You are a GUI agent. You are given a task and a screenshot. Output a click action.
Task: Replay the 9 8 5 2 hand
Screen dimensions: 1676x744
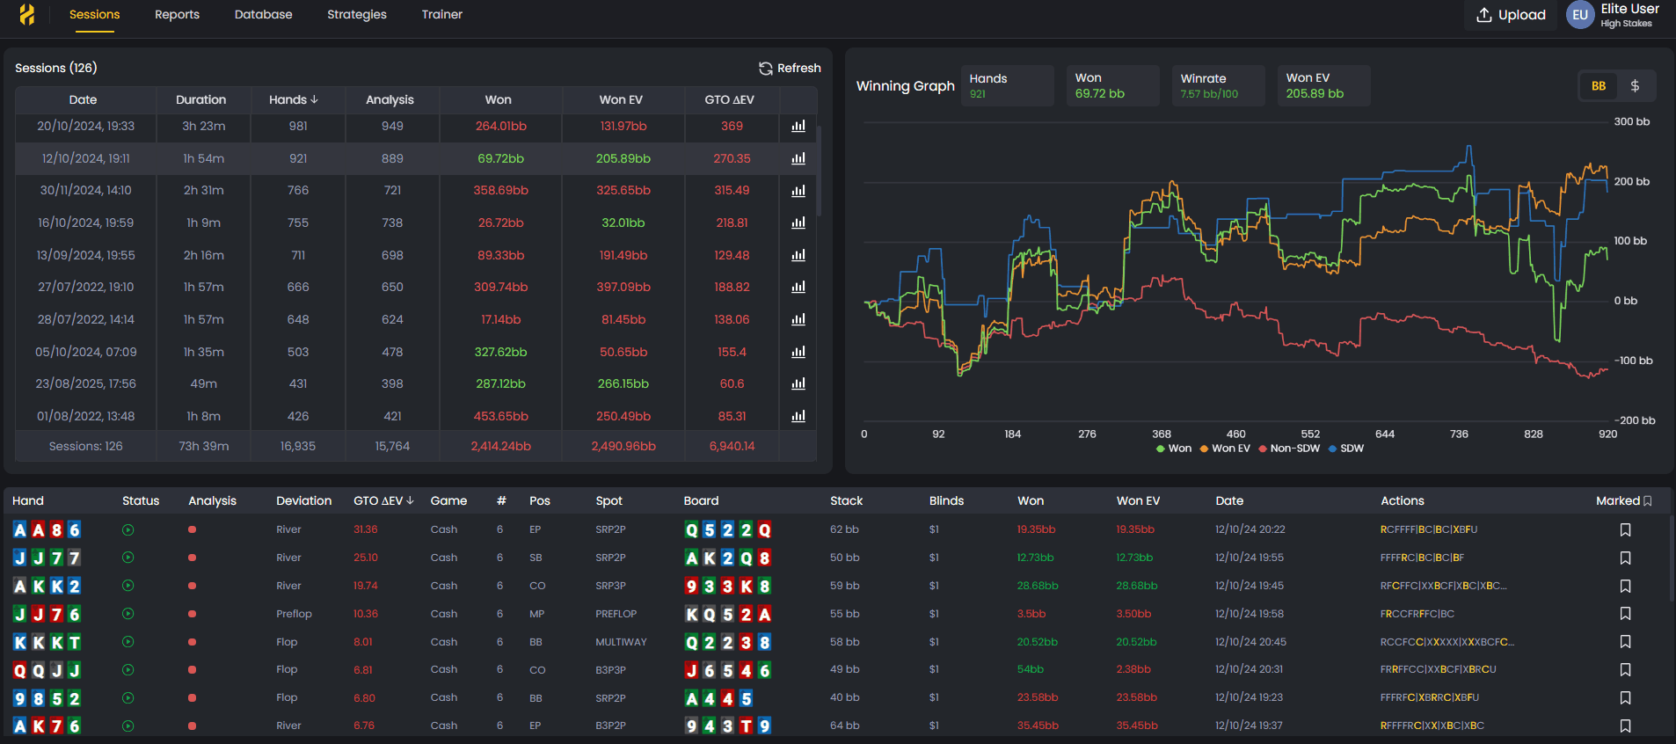tap(128, 698)
